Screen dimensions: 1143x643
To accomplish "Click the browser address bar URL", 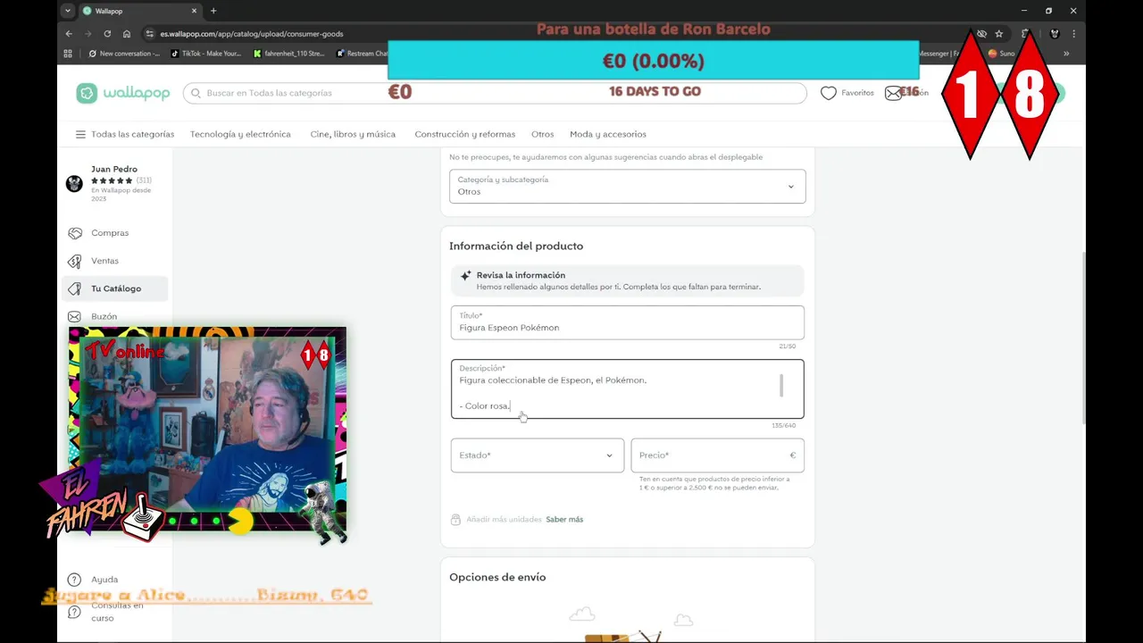I will (x=252, y=34).
